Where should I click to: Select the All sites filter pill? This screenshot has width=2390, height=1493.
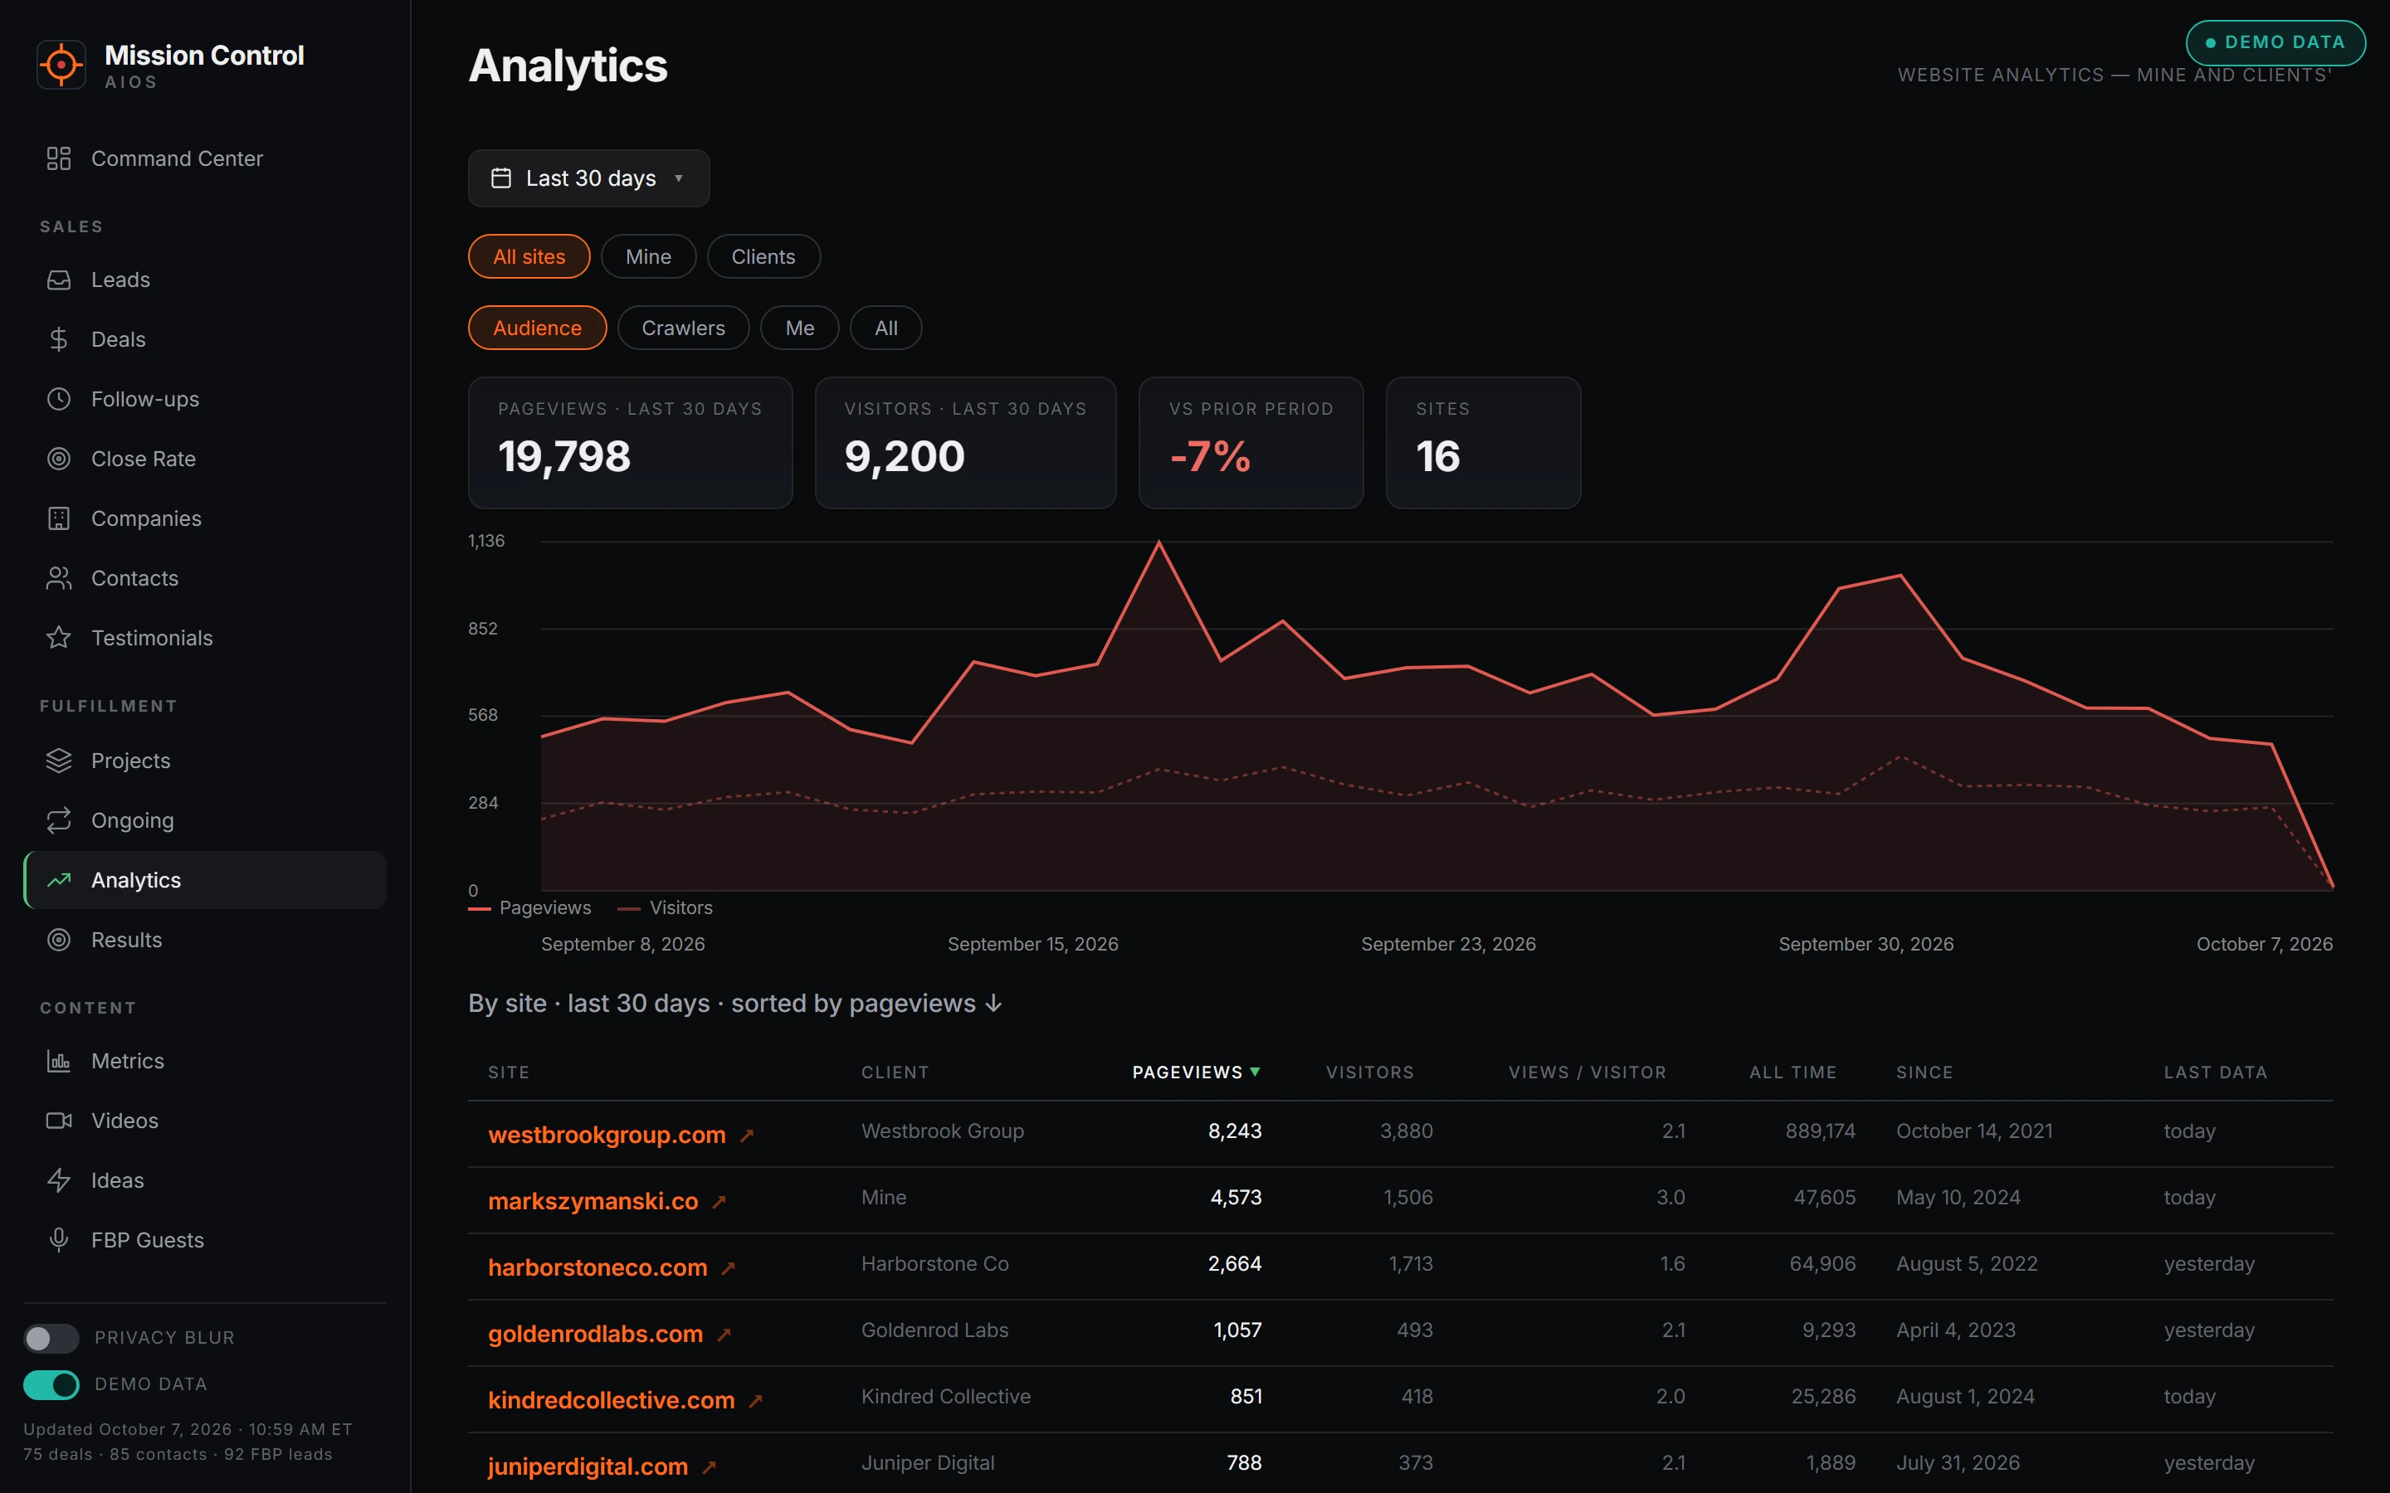click(529, 257)
